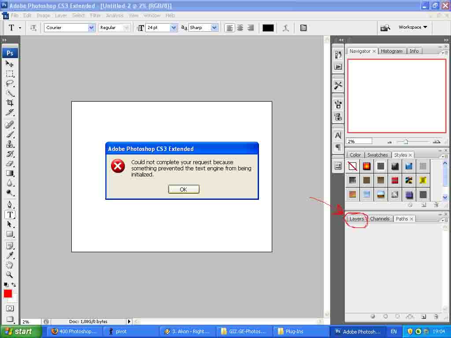Select the Rectangle shape tool
Image resolution: width=451 pixels, height=338 pixels.
click(x=10, y=234)
